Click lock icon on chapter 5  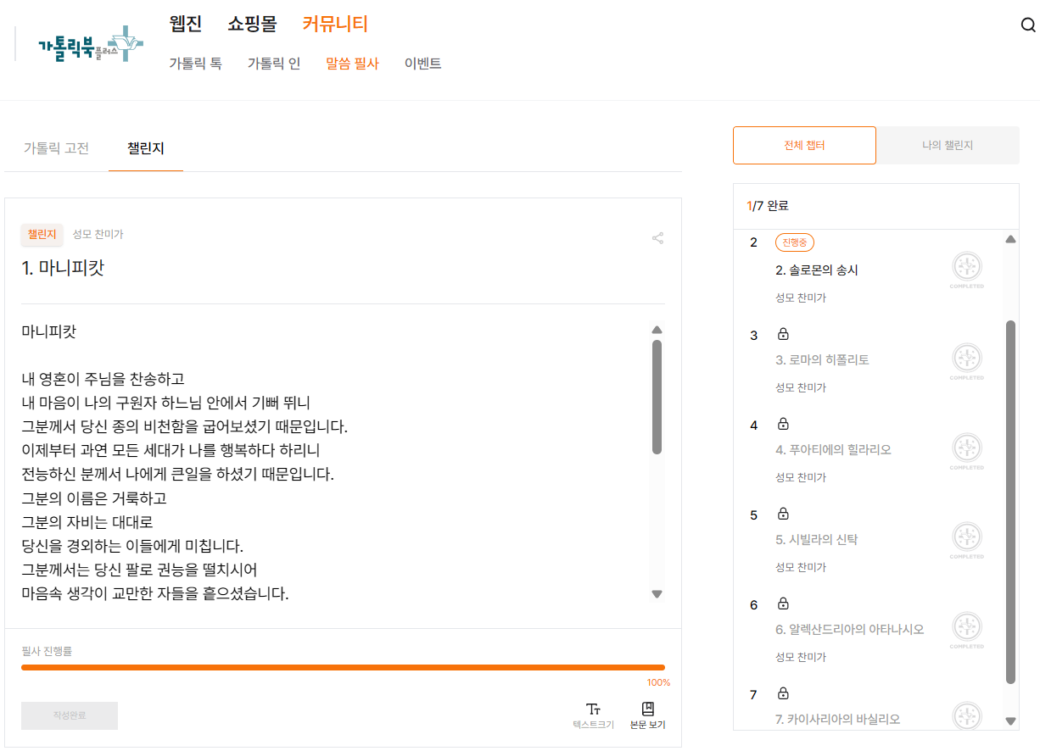click(783, 514)
